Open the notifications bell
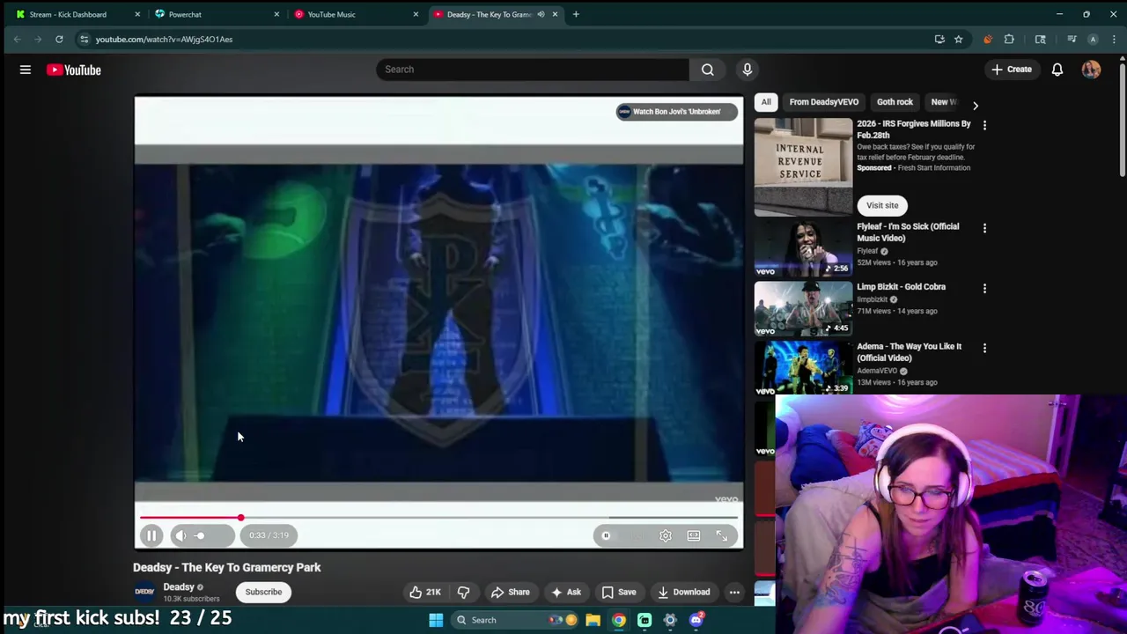Viewport: 1127px width, 634px height. 1057,70
